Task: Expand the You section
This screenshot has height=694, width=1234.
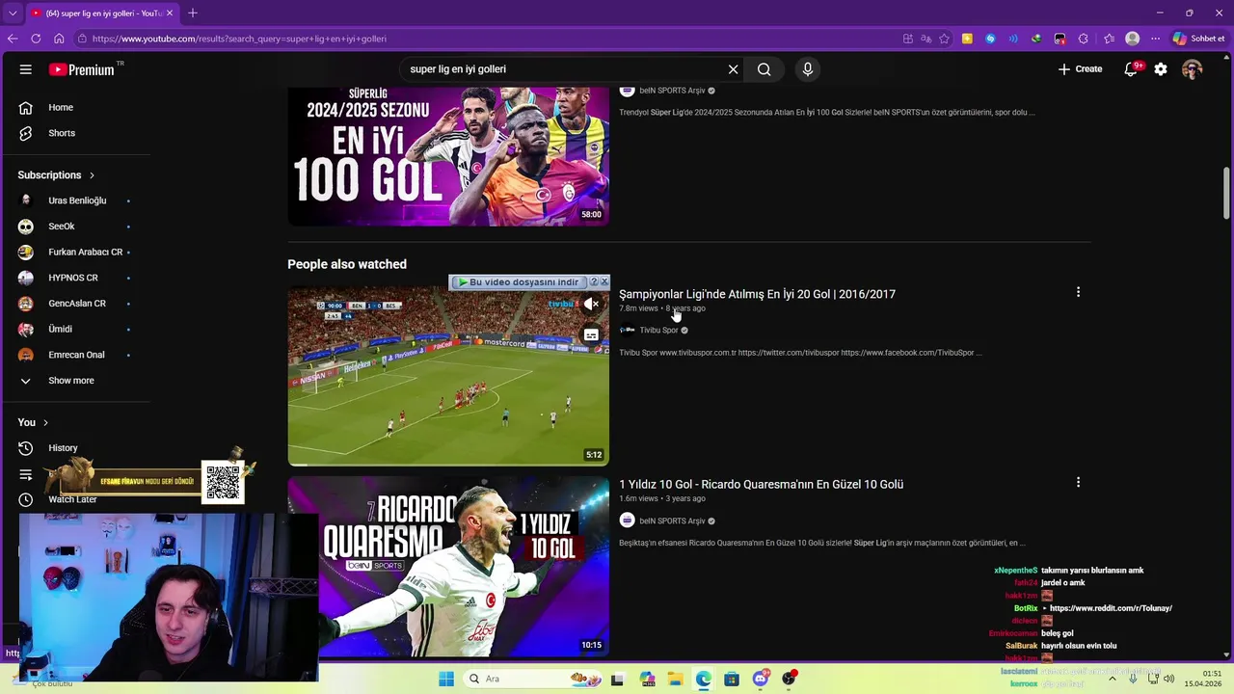Action: click(x=33, y=422)
